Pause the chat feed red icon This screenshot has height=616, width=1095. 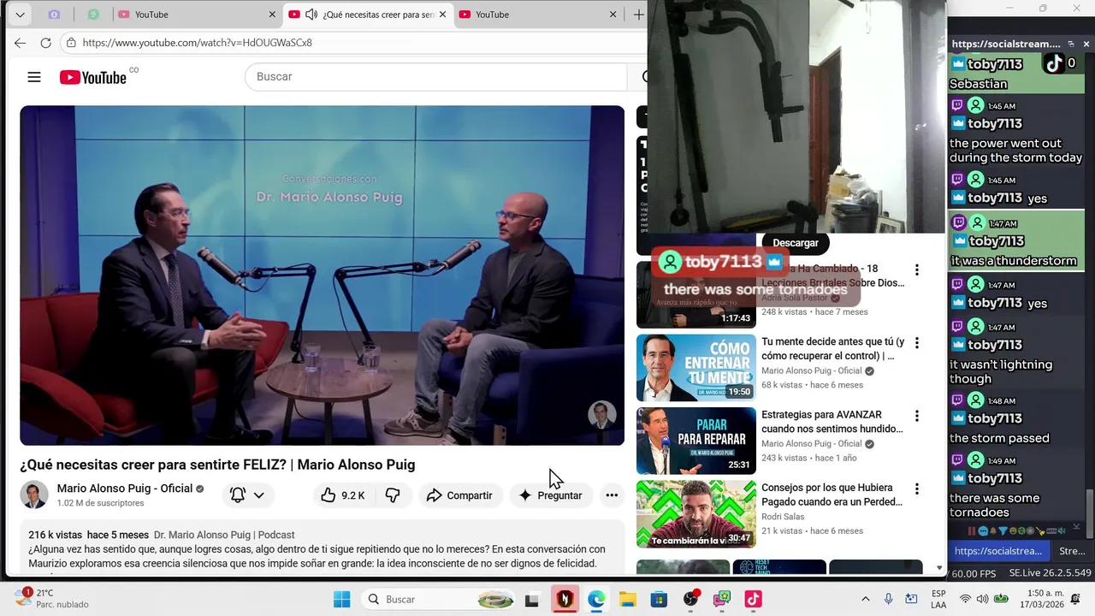[x=972, y=530]
